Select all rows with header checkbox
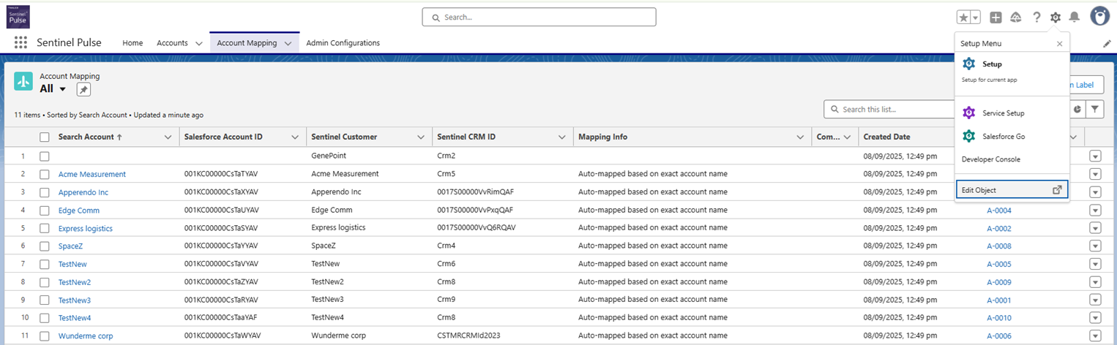 pyautogui.click(x=45, y=137)
